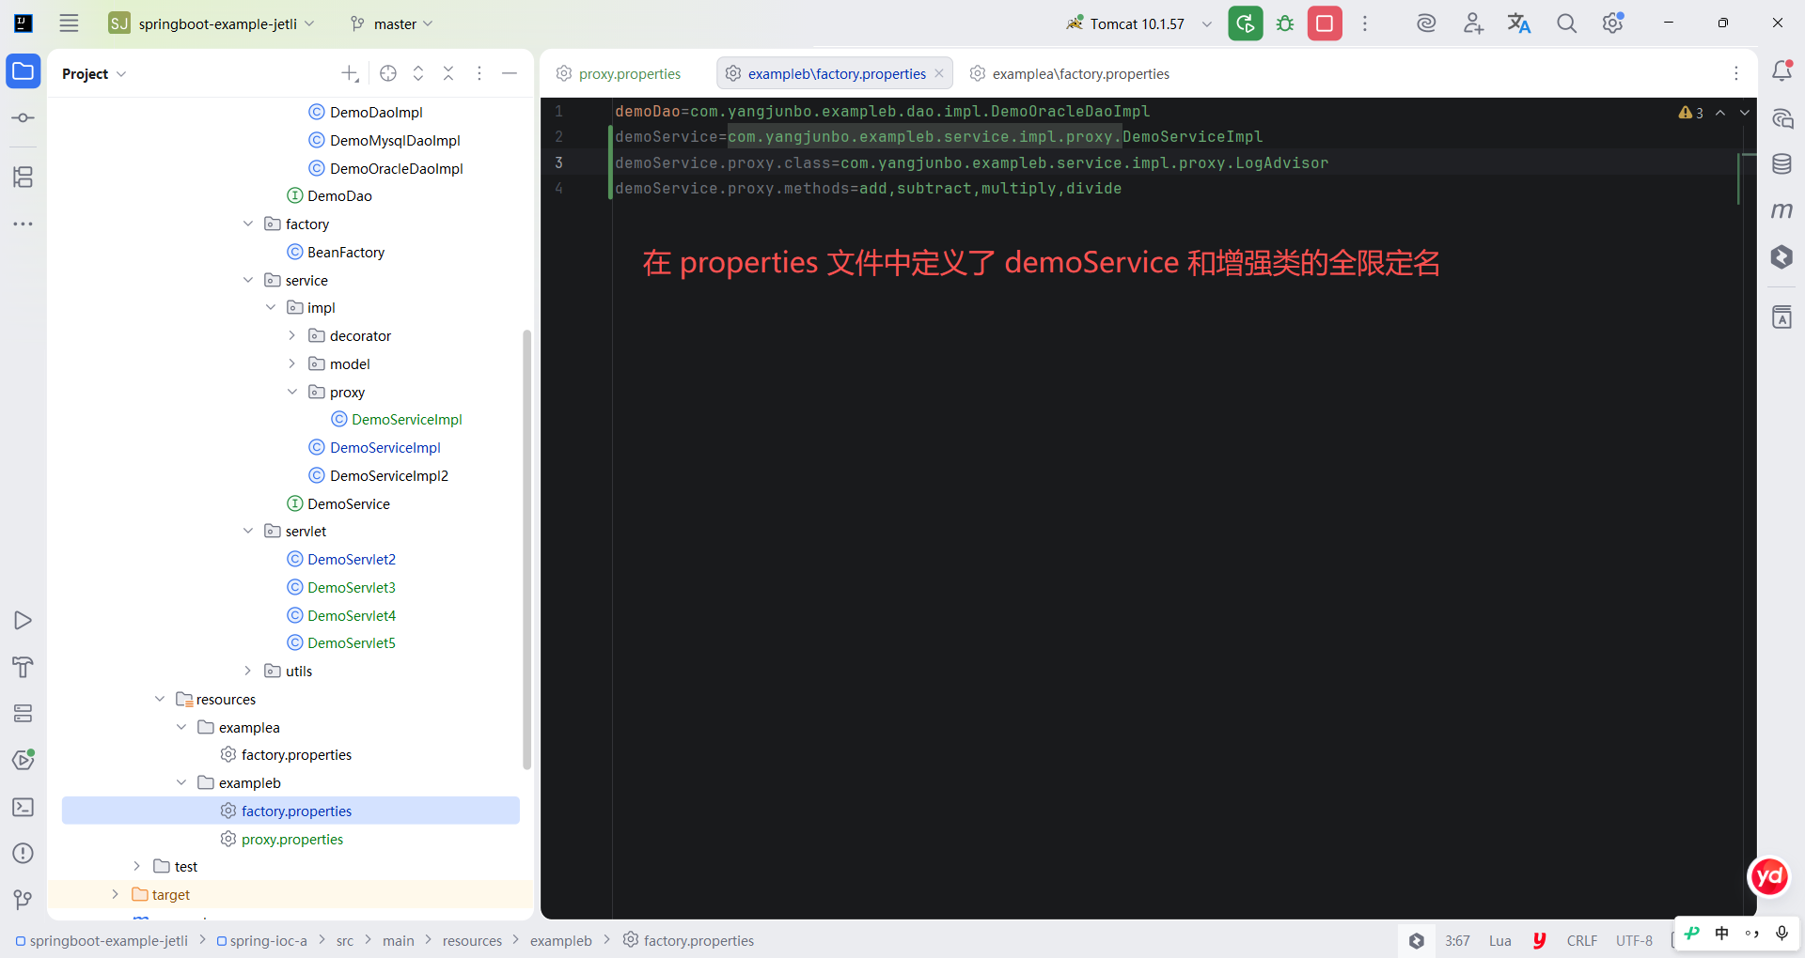Screen dimensions: 1805x958
Task: Switch to examplea\factory.properties tab
Action: click(1070, 73)
